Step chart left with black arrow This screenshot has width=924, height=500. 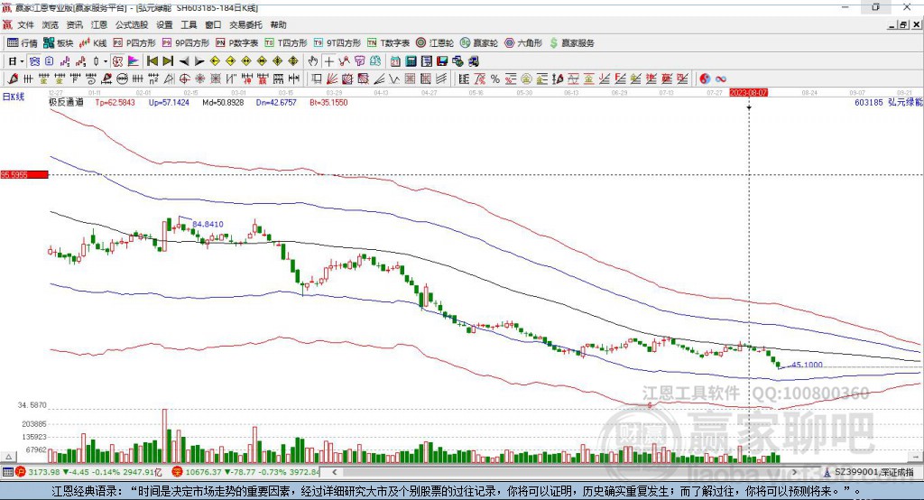coord(184,61)
